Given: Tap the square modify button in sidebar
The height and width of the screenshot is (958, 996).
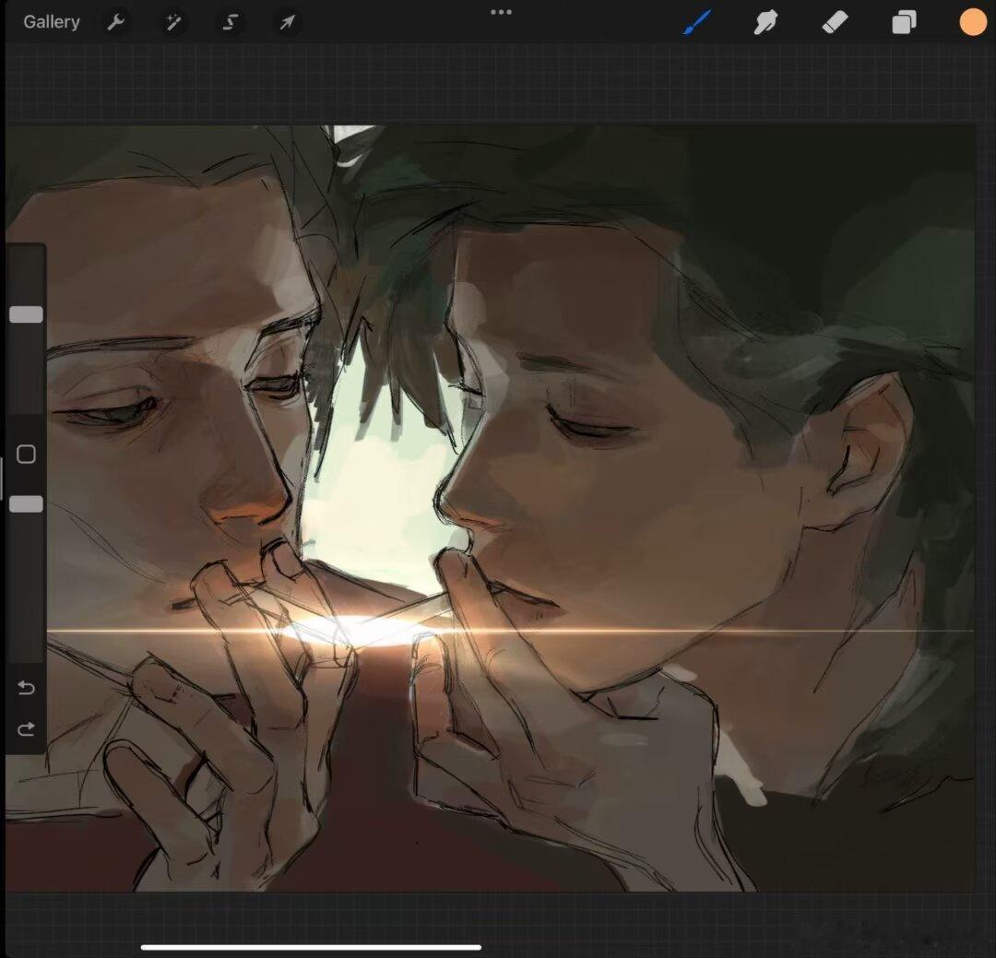Looking at the screenshot, I should pyautogui.click(x=26, y=455).
